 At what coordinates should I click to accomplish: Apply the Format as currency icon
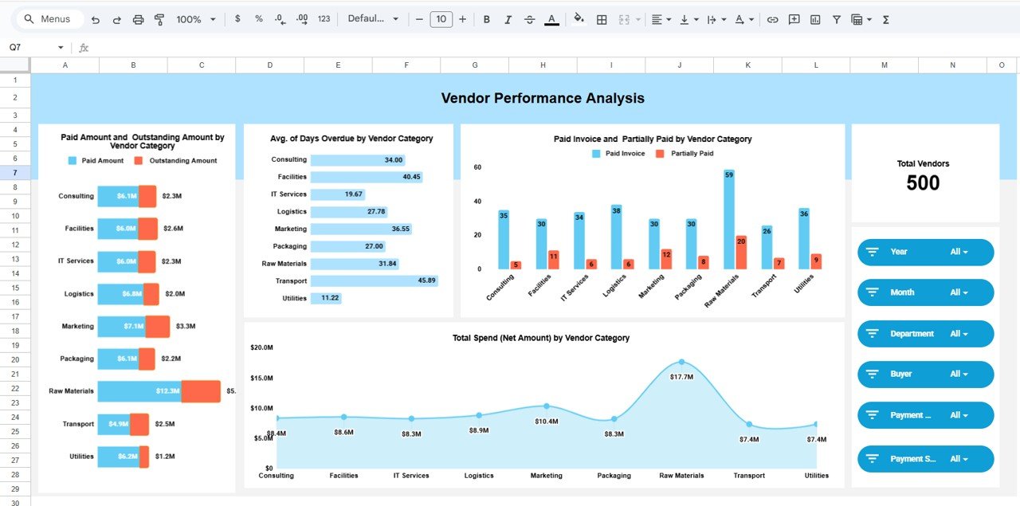pyautogui.click(x=237, y=18)
